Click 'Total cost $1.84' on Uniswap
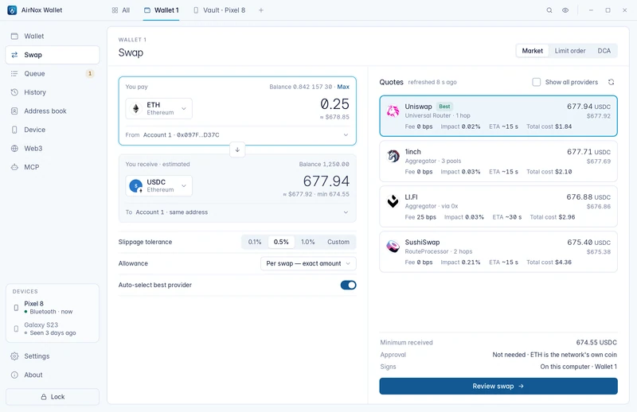The height and width of the screenshot is (412, 637). (x=549, y=126)
